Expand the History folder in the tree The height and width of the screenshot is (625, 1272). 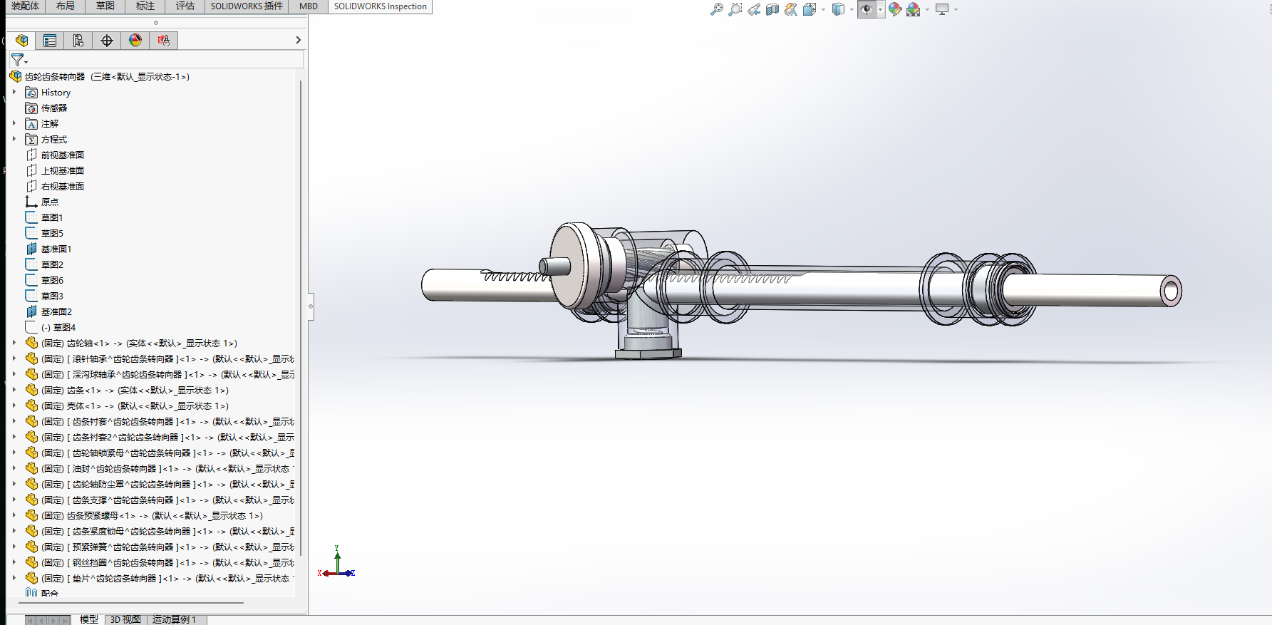tap(14, 92)
